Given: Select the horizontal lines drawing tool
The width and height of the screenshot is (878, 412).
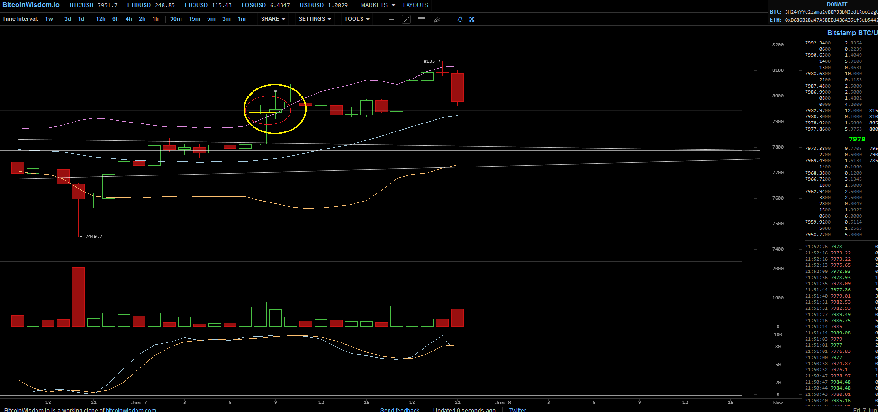Looking at the screenshot, I should [421, 19].
